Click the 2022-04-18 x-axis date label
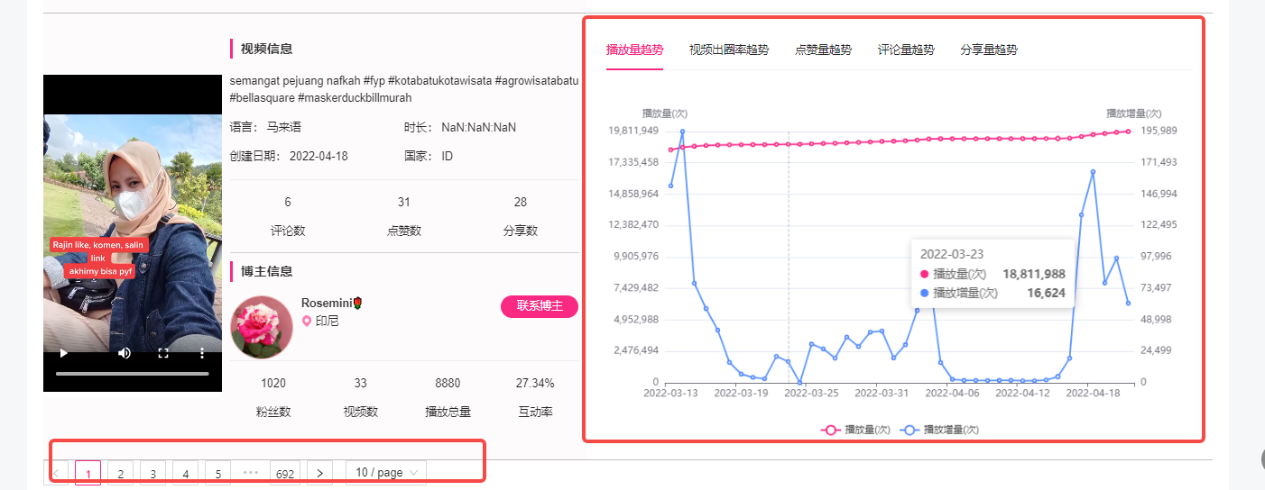This screenshot has width=1265, height=490. [1092, 393]
